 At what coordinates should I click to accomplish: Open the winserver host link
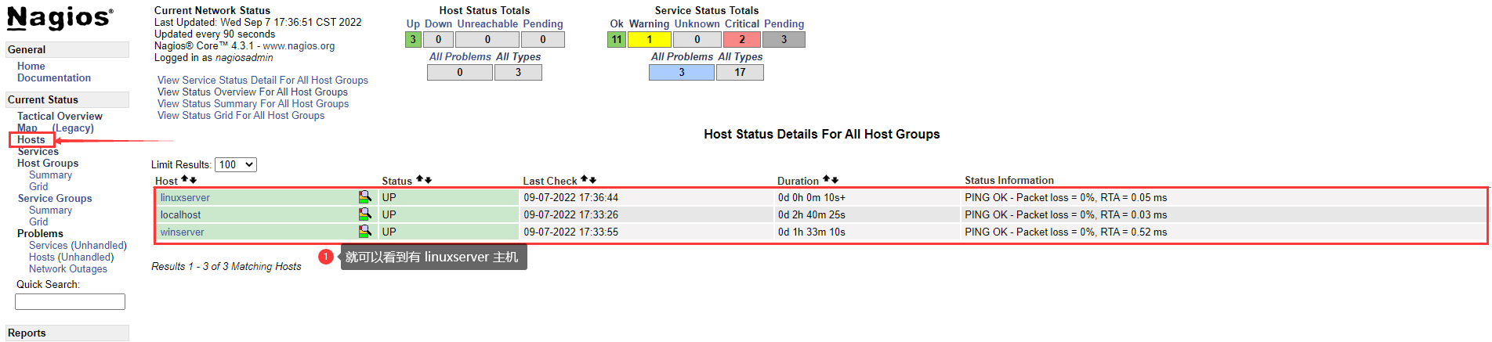[x=182, y=232]
